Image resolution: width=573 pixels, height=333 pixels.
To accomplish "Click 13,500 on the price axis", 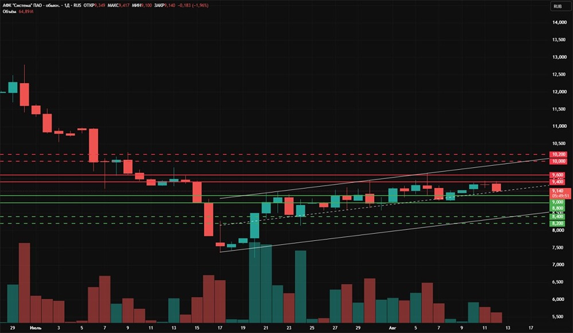I will click(x=559, y=40).
